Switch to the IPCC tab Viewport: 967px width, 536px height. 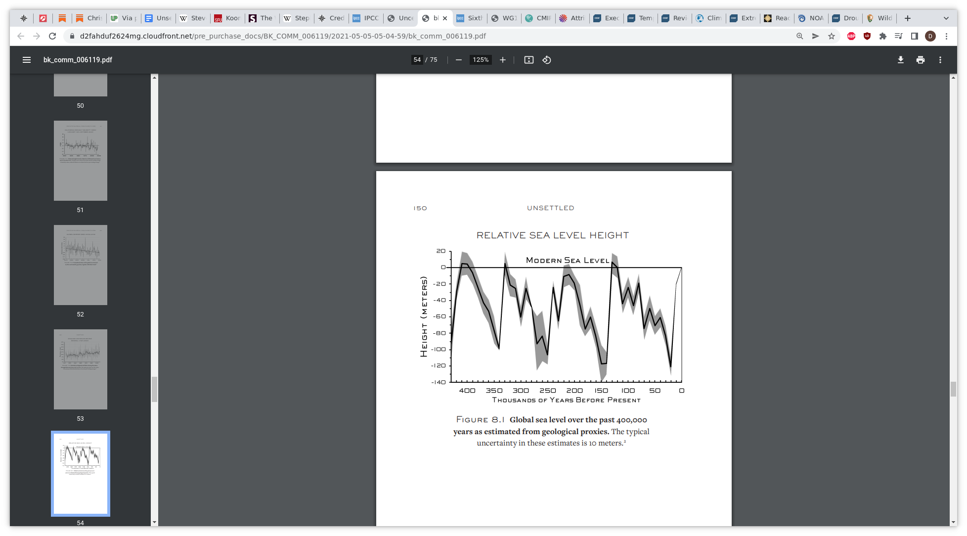(x=366, y=18)
